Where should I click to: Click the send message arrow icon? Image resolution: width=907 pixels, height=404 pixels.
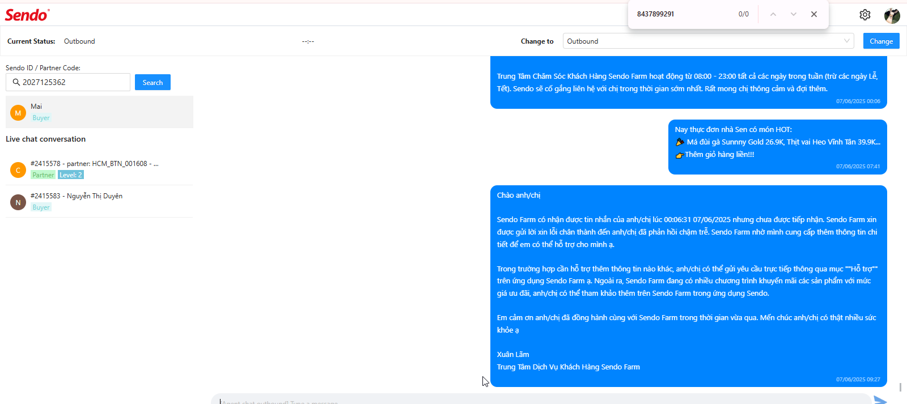[x=880, y=400]
